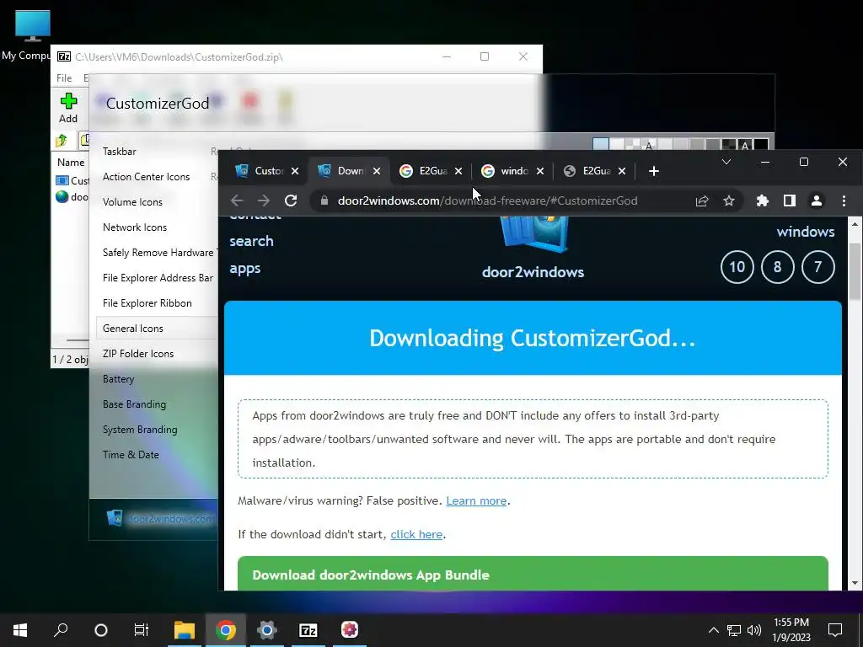Click the 'click here' download link

click(x=416, y=534)
